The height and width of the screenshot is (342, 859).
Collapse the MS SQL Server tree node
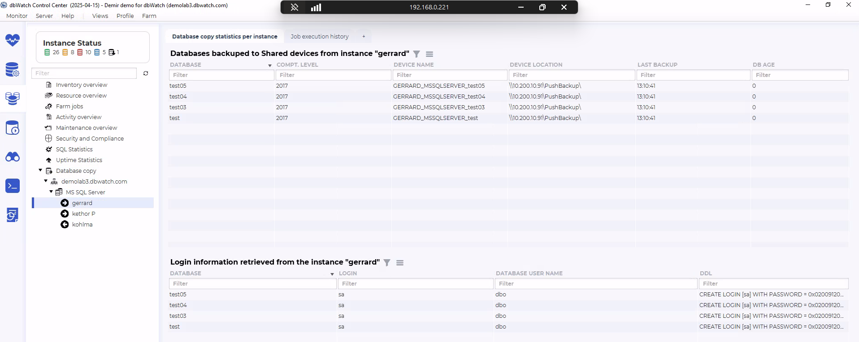(51, 192)
